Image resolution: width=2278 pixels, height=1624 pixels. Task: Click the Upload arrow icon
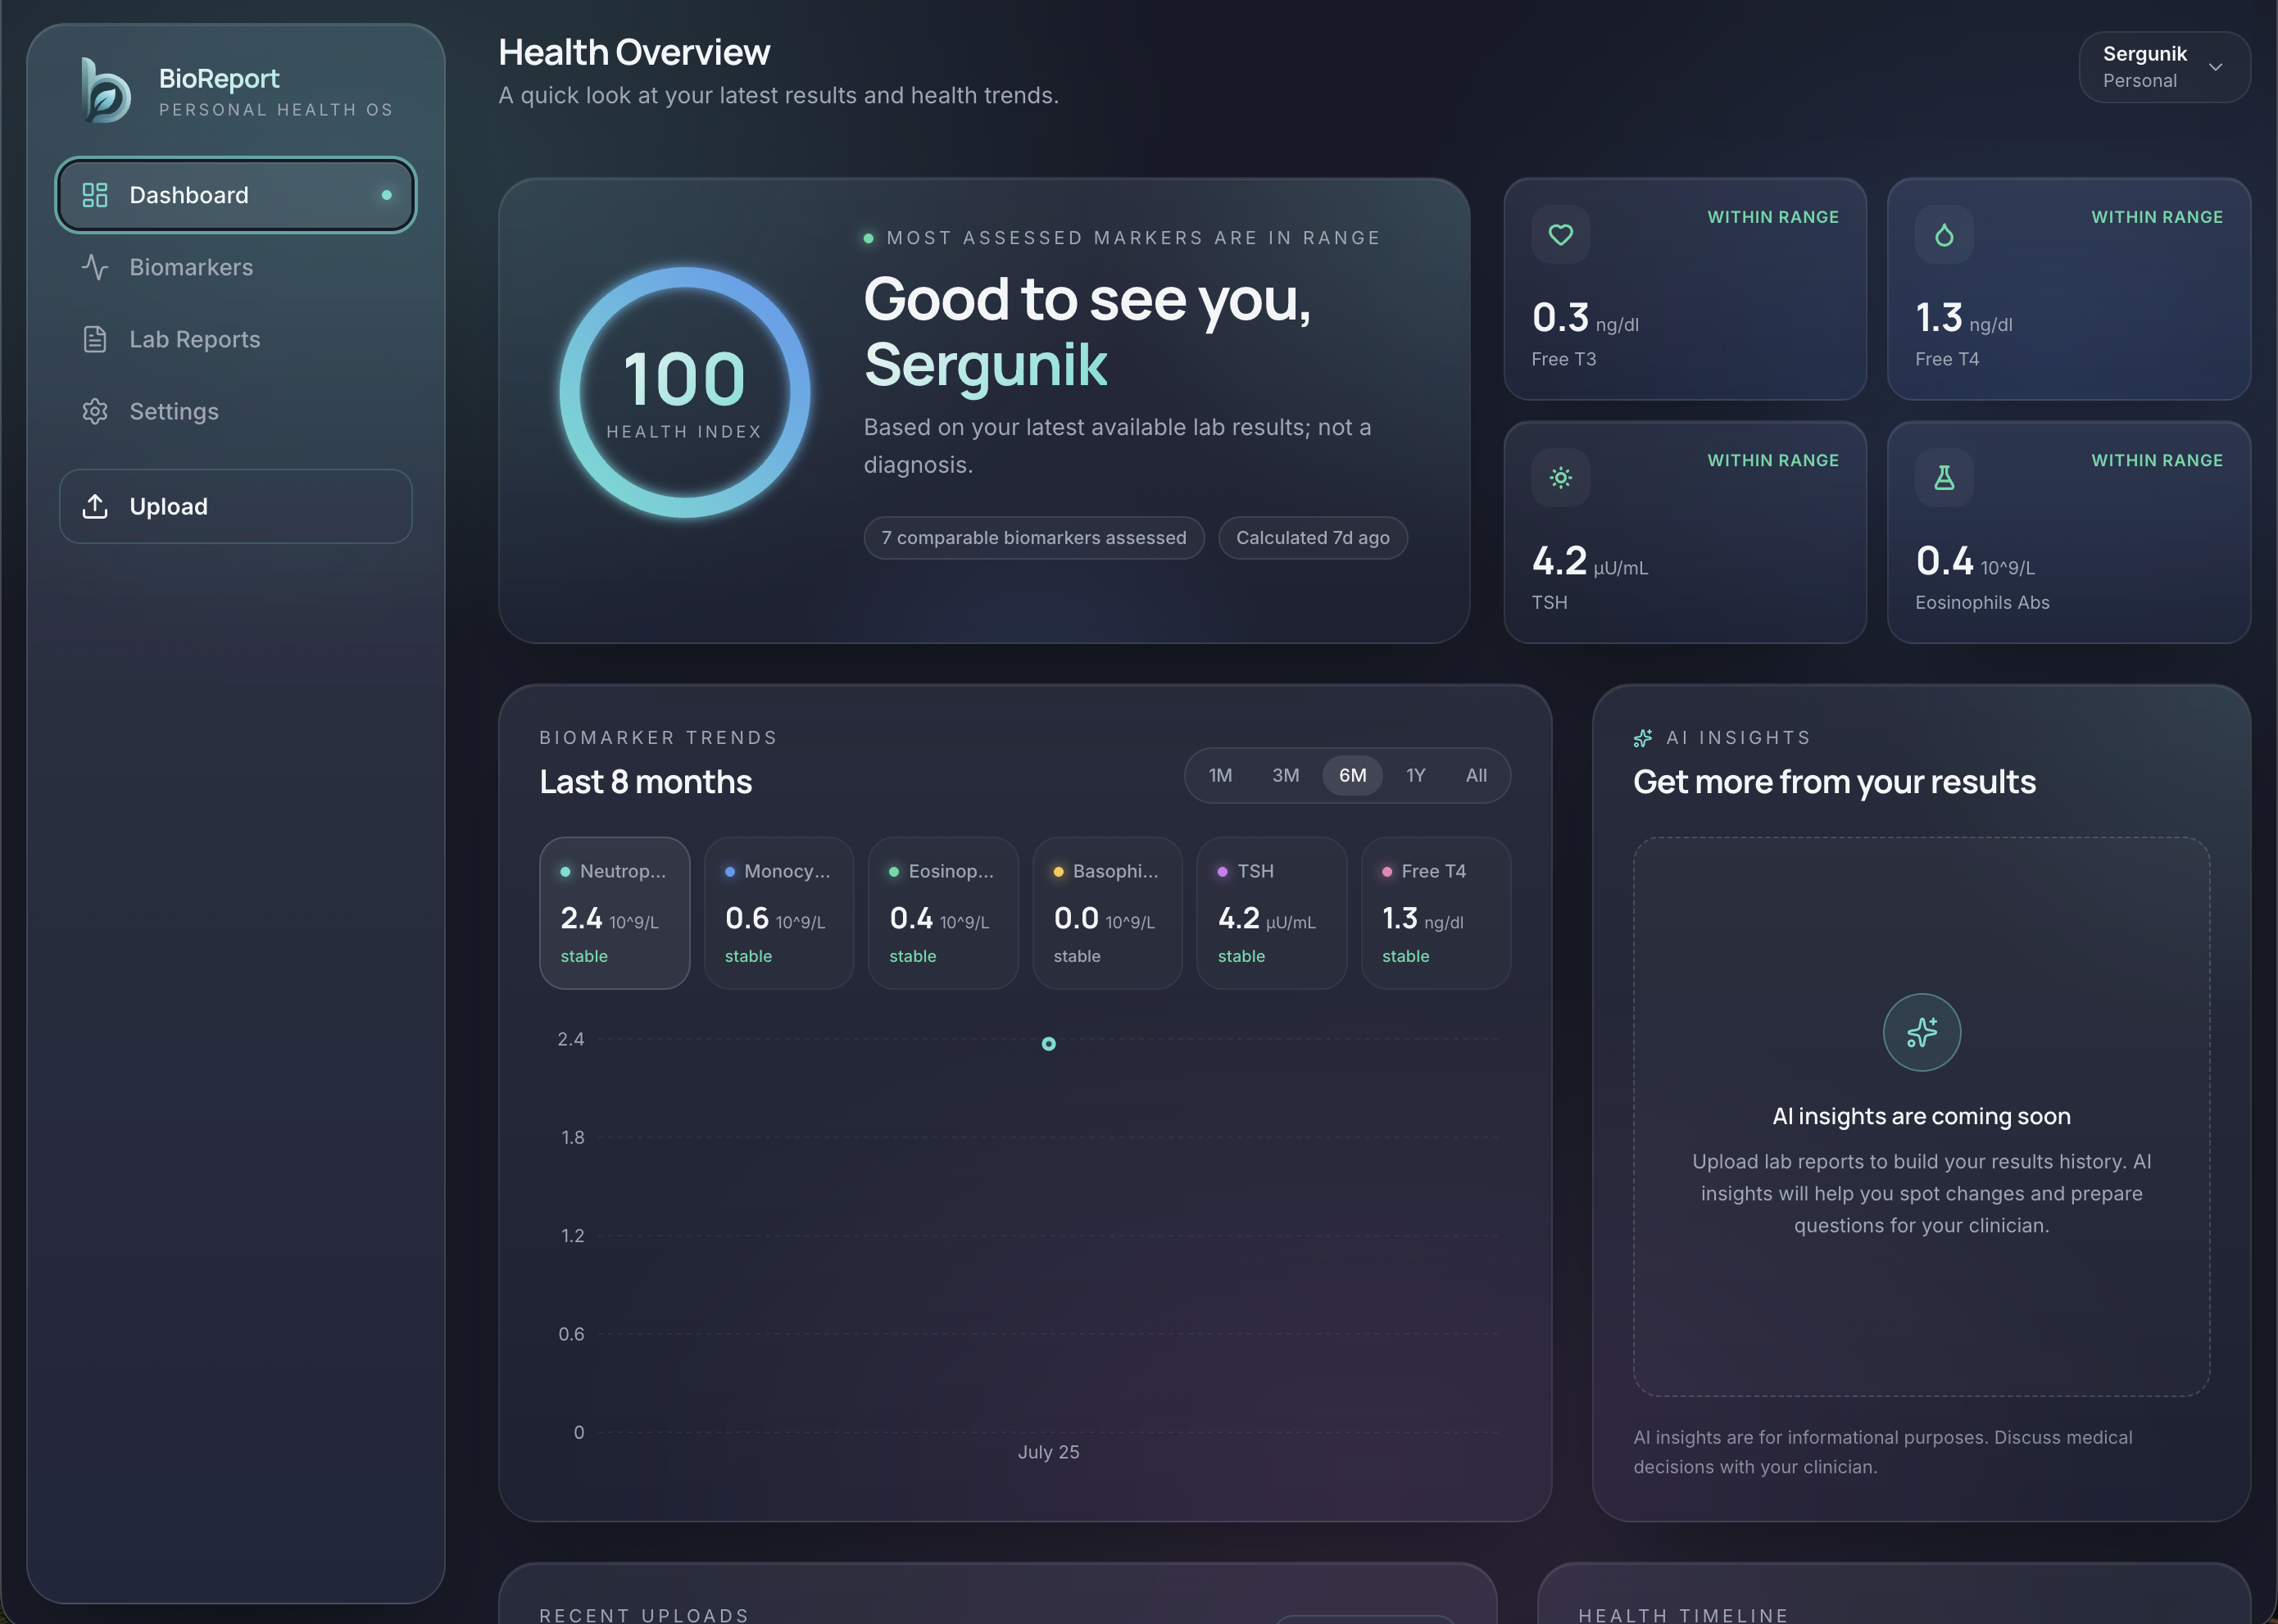tap(95, 506)
